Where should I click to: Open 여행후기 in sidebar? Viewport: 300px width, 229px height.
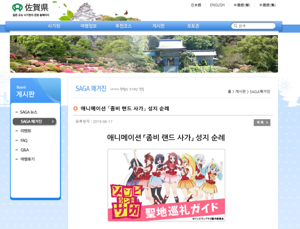pos(27,159)
